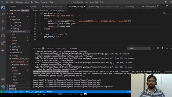Split the editor right
172x97 pixels.
(167, 6)
